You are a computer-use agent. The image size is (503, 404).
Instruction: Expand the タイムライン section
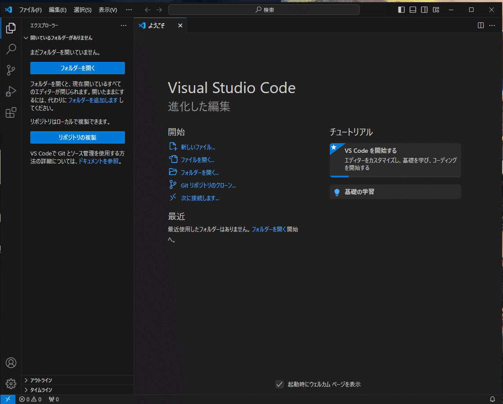[x=77, y=390]
